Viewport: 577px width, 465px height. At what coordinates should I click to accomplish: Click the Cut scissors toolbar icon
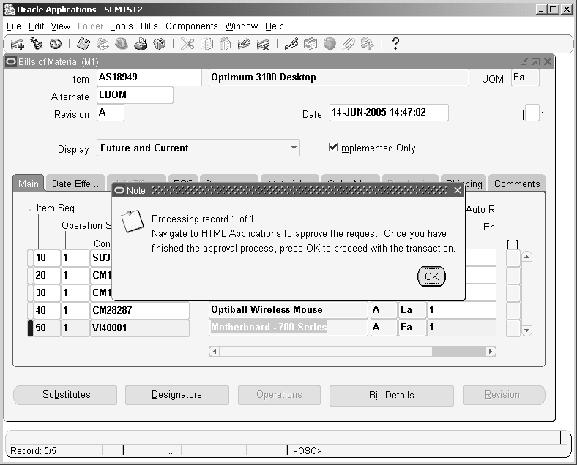point(187,44)
